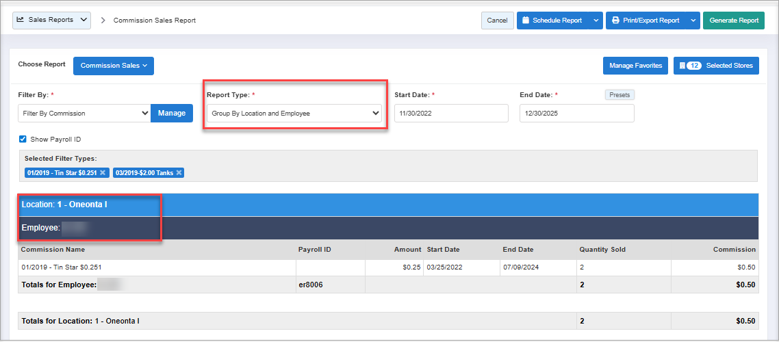Toggle the Show Payroll ID checkbox
The image size is (779, 342).
[23, 139]
